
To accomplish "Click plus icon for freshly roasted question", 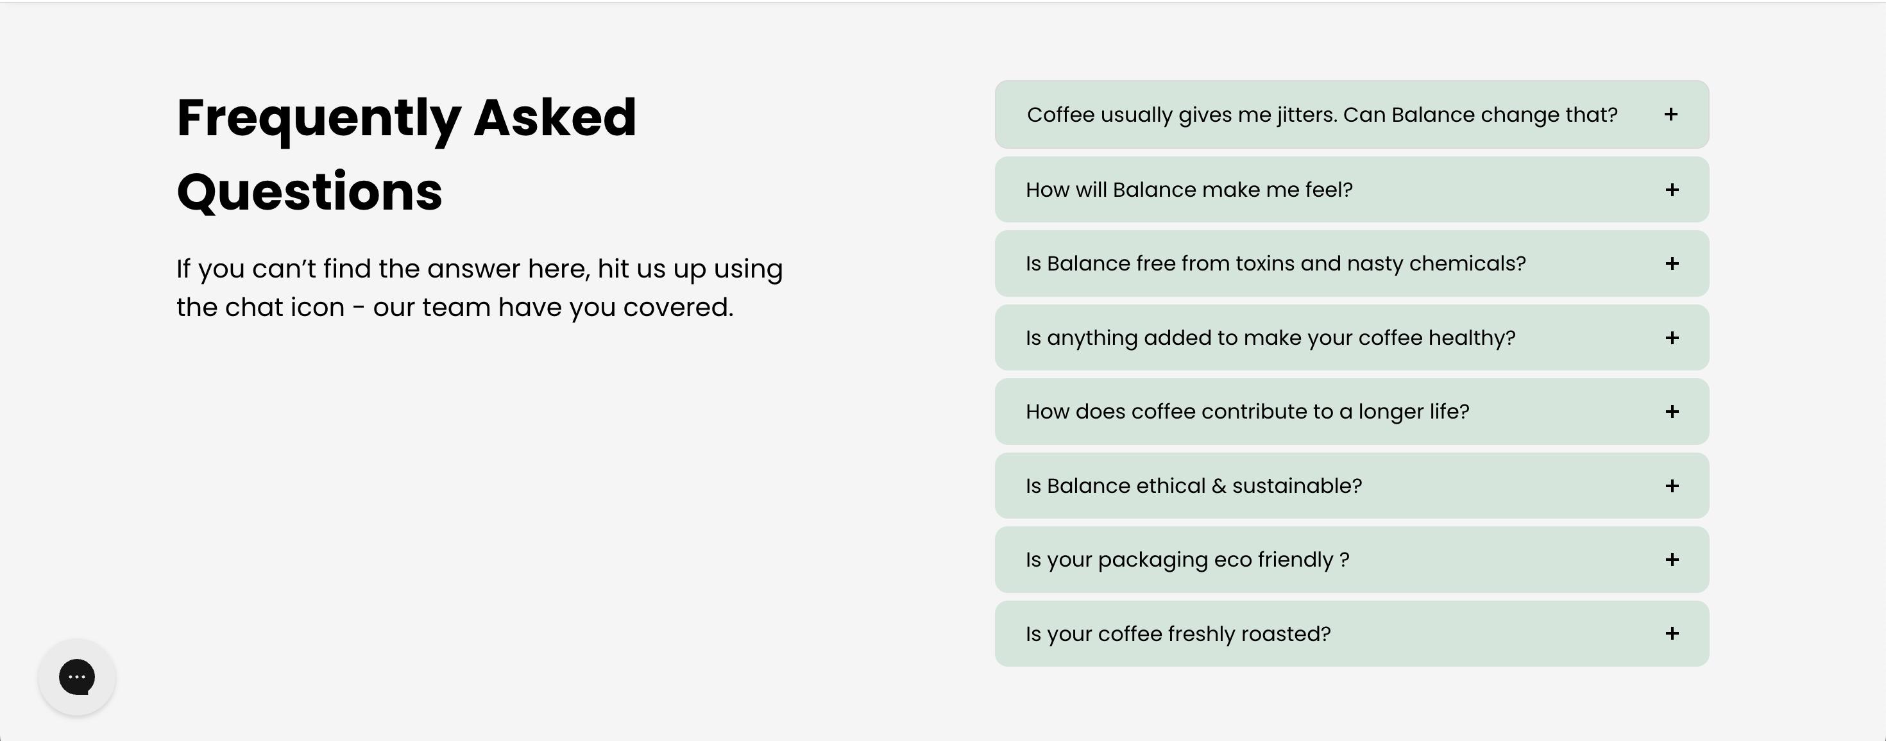I will point(1672,633).
